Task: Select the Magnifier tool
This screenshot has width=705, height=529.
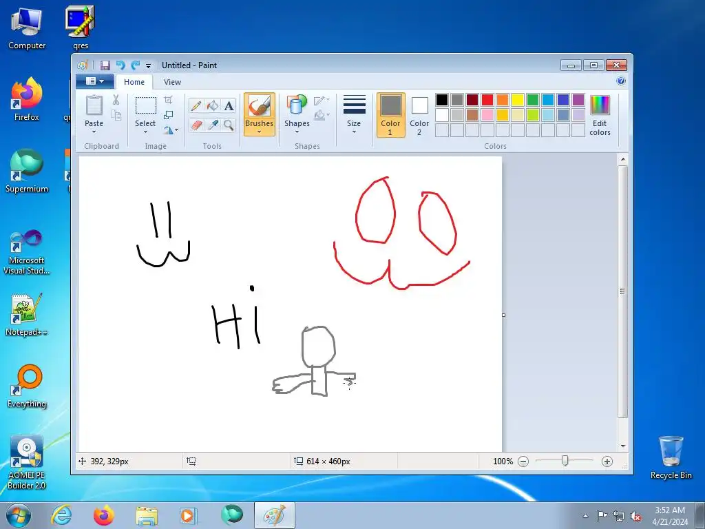Action: pyautogui.click(x=229, y=125)
